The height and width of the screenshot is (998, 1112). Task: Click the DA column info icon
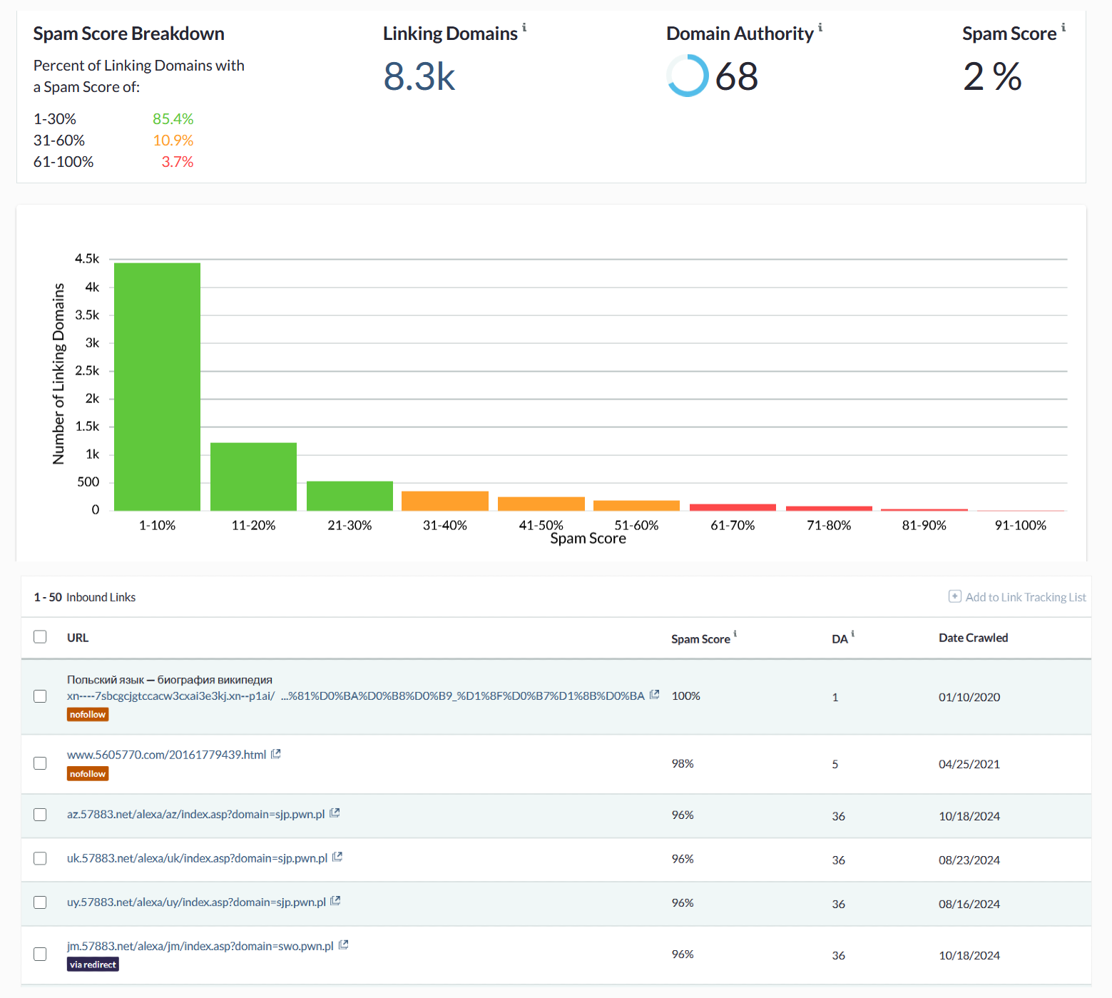point(853,633)
